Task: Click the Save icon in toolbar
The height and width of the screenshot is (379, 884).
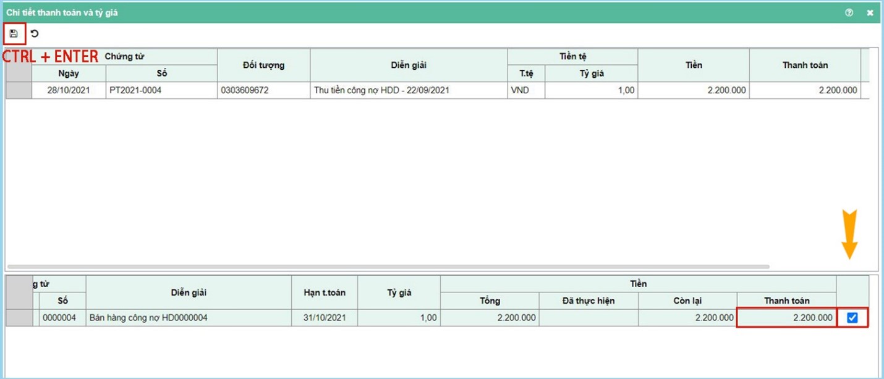Action: click(14, 33)
